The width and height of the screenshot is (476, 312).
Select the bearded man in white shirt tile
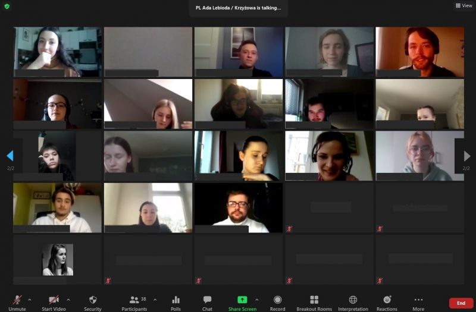239,207
